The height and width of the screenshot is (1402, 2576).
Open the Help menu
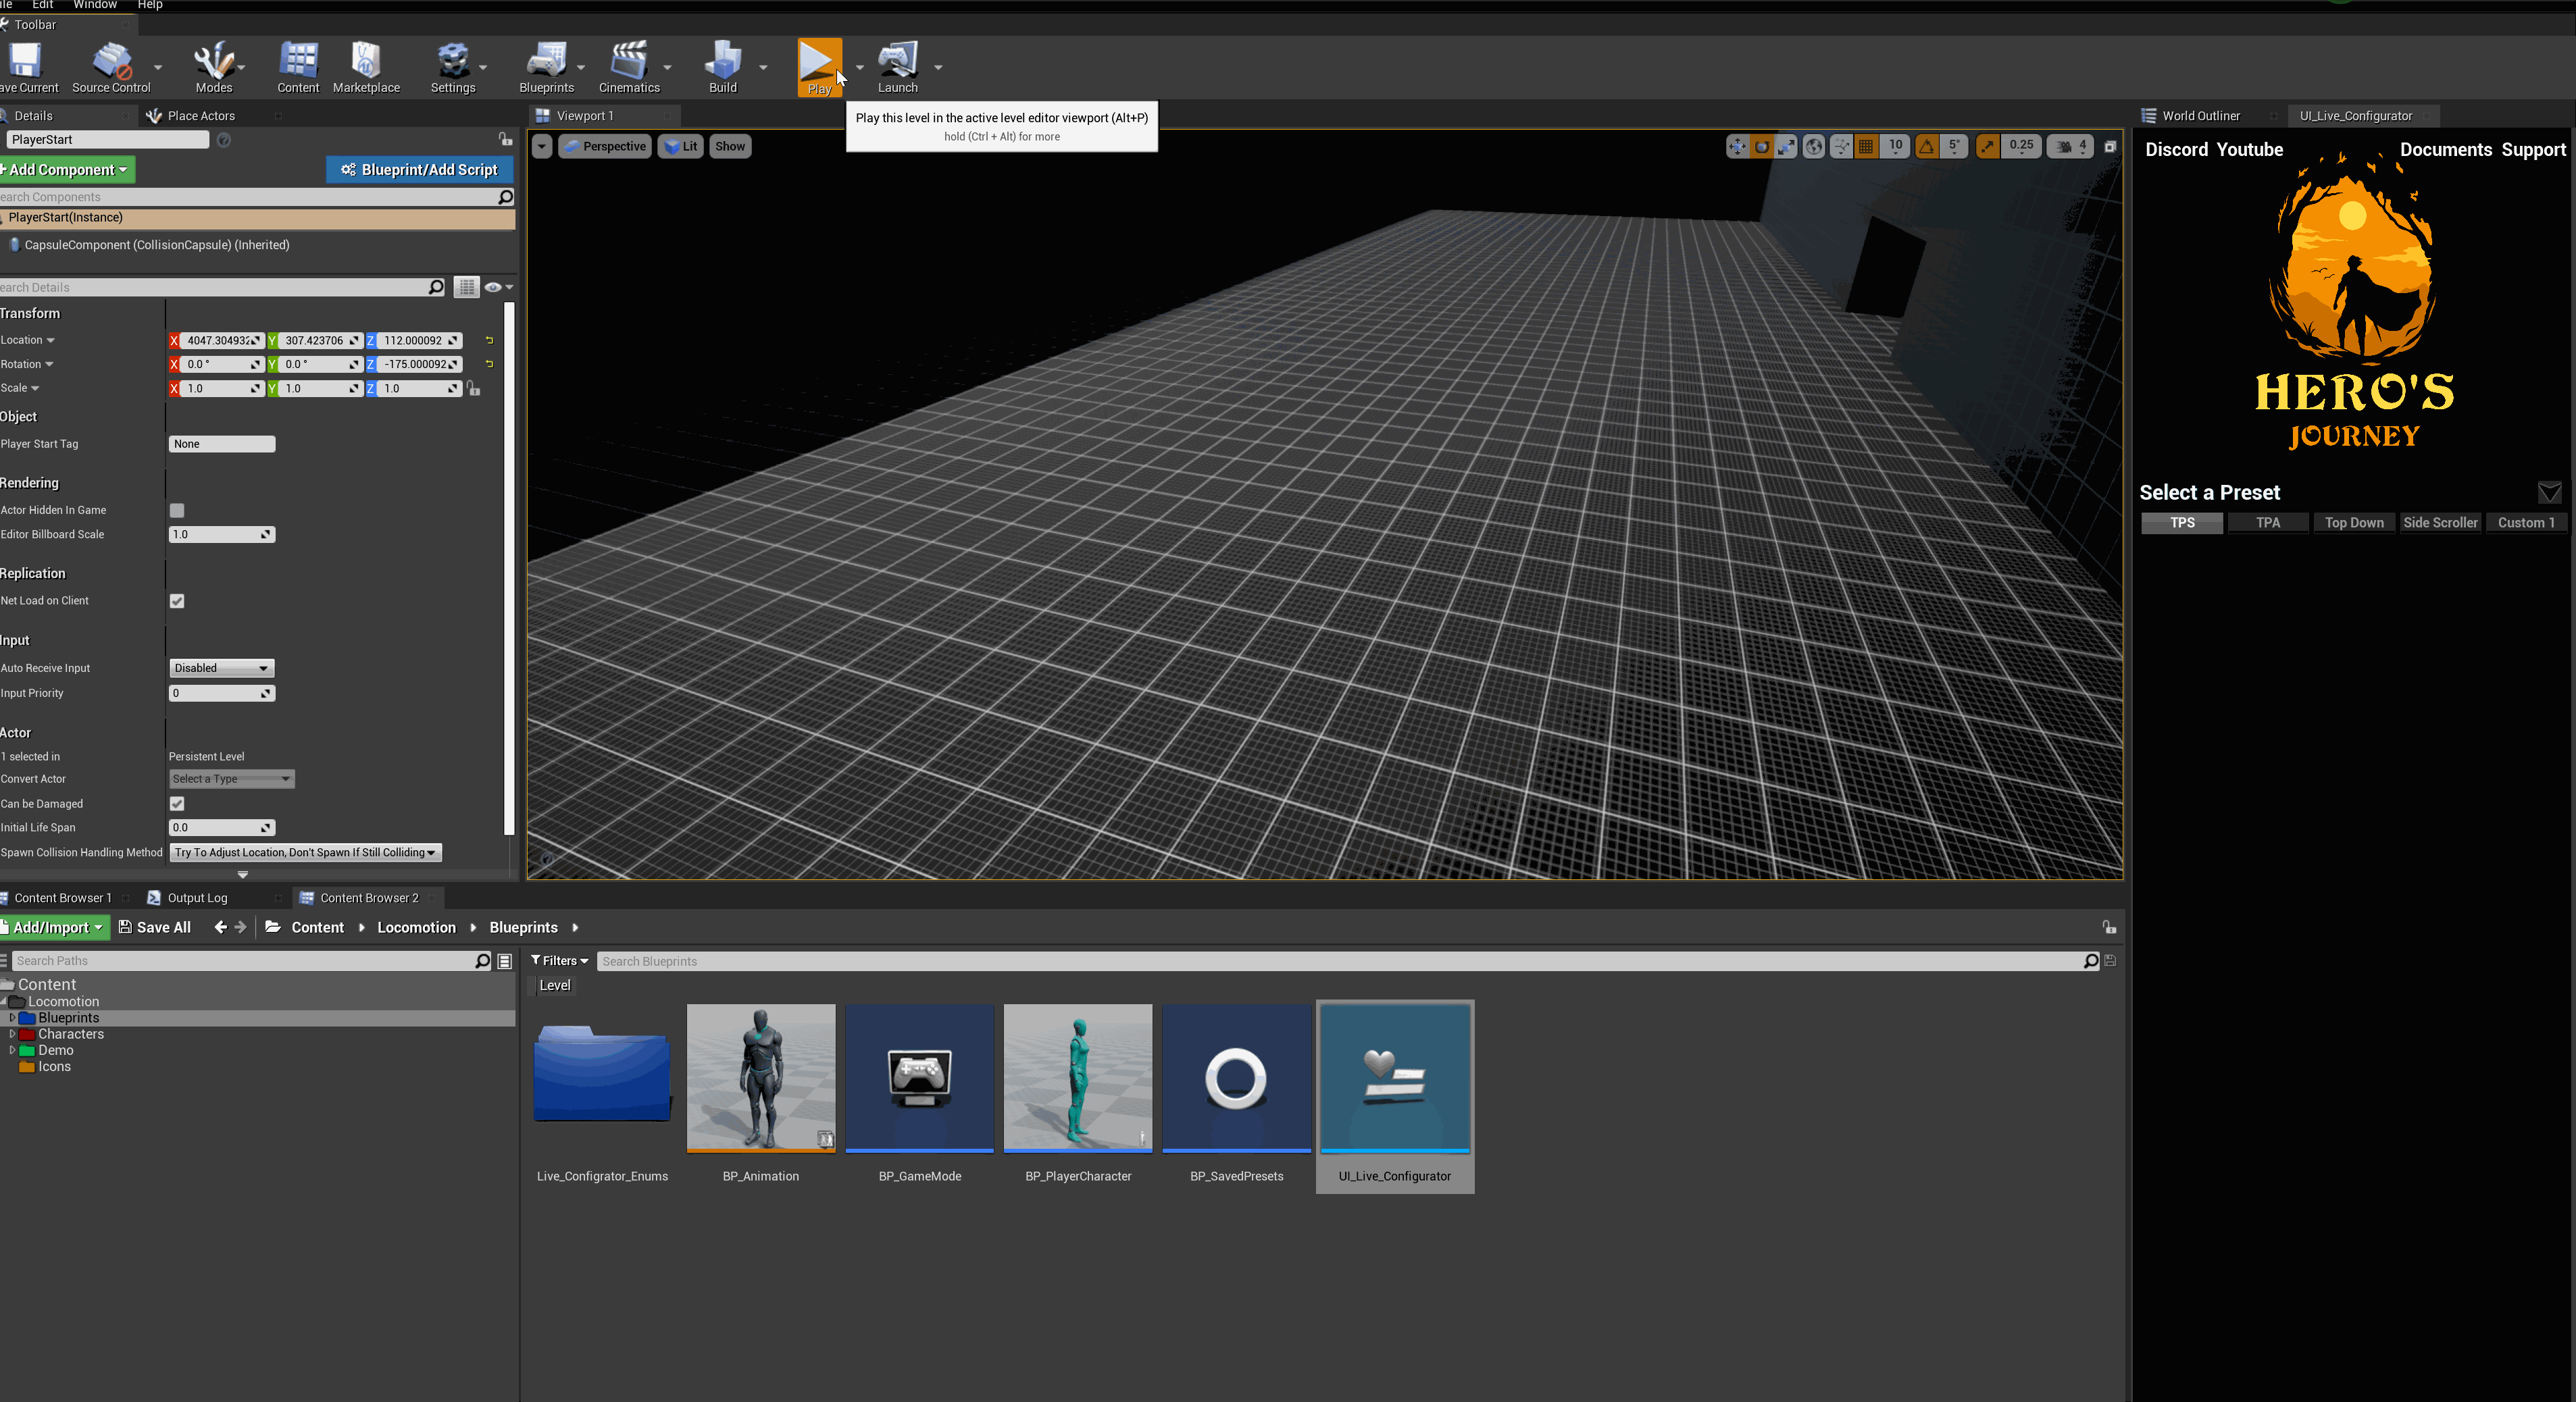(150, 5)
